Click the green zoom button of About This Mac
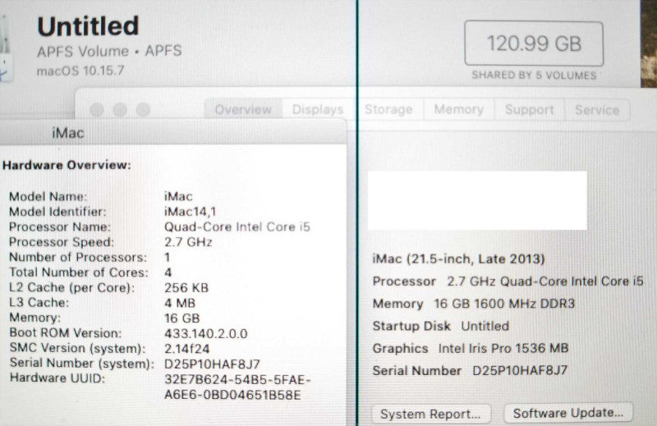The height and width of the screenshot is (426, 657). pos(143,110)
